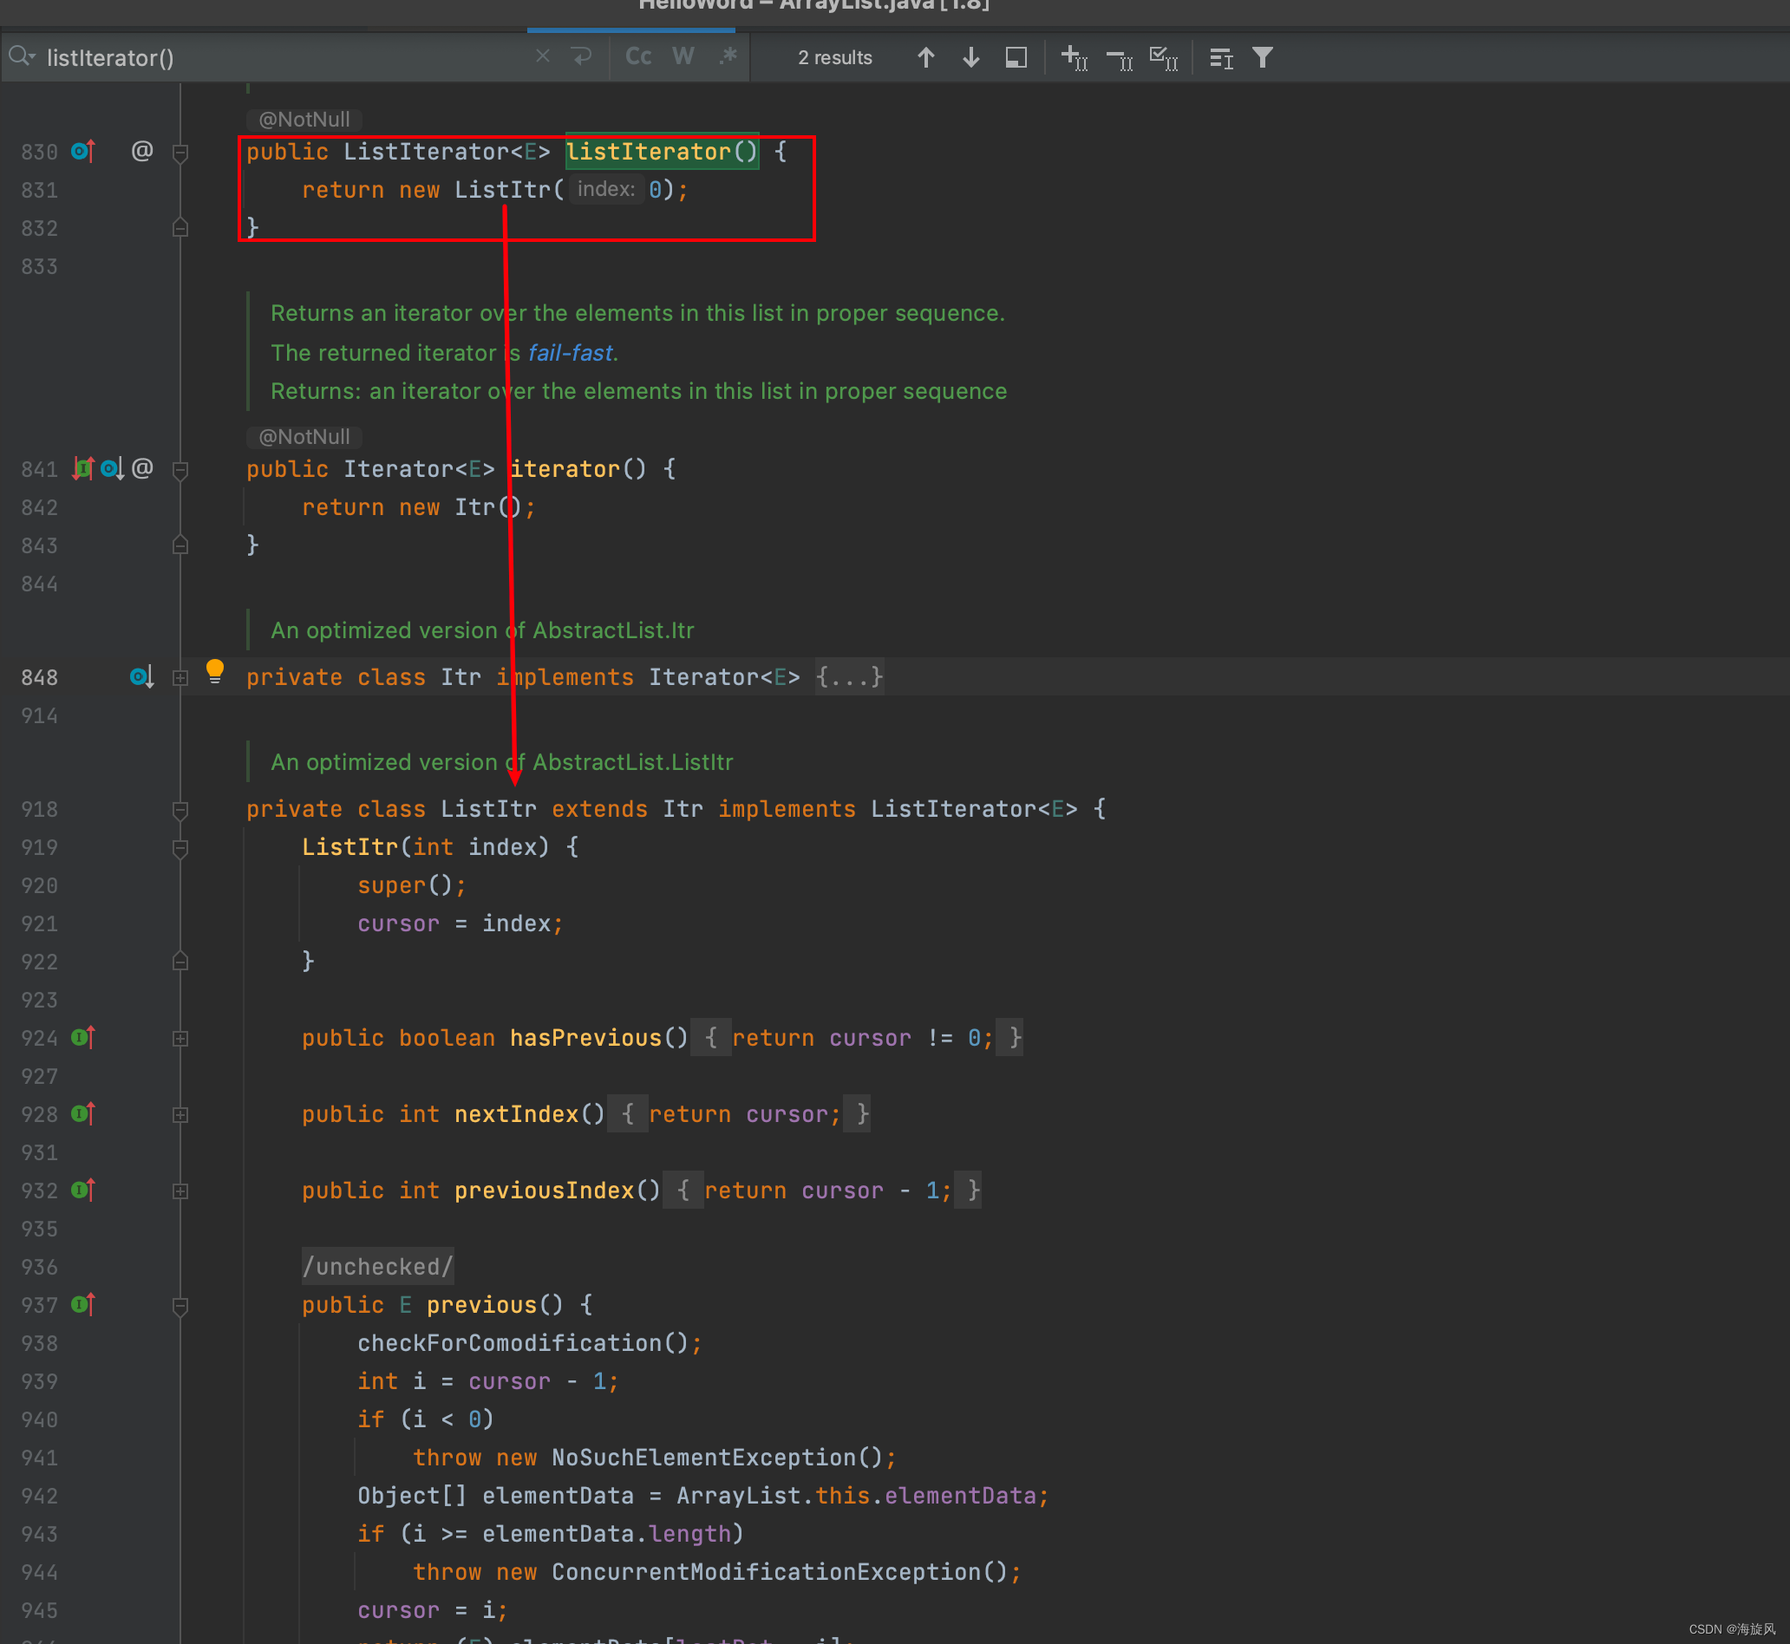Click fold end marker at line 843
1790x1644 pixels.
point(180,545)
